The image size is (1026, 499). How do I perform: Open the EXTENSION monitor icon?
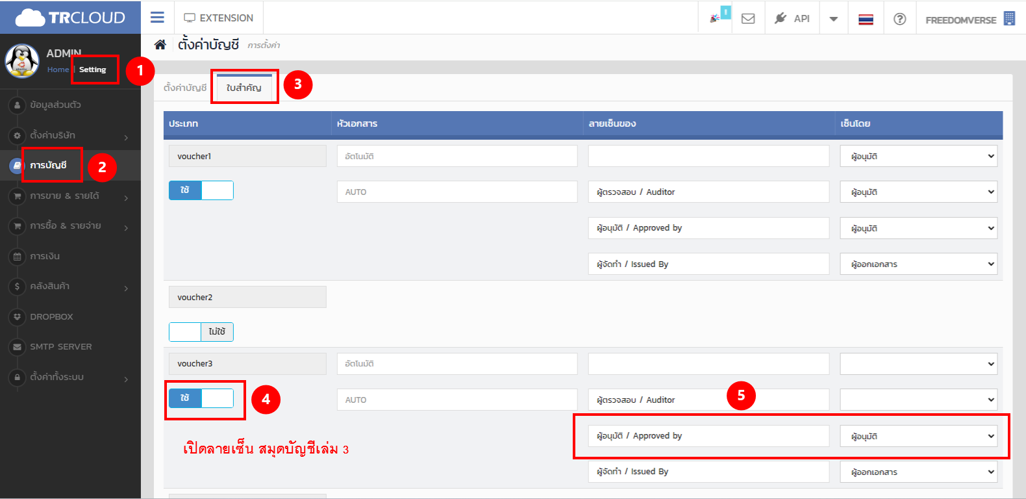(190, 18)
